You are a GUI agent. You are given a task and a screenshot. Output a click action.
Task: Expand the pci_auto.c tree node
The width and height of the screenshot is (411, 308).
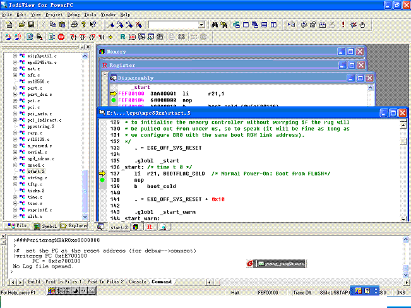(15, 114)
